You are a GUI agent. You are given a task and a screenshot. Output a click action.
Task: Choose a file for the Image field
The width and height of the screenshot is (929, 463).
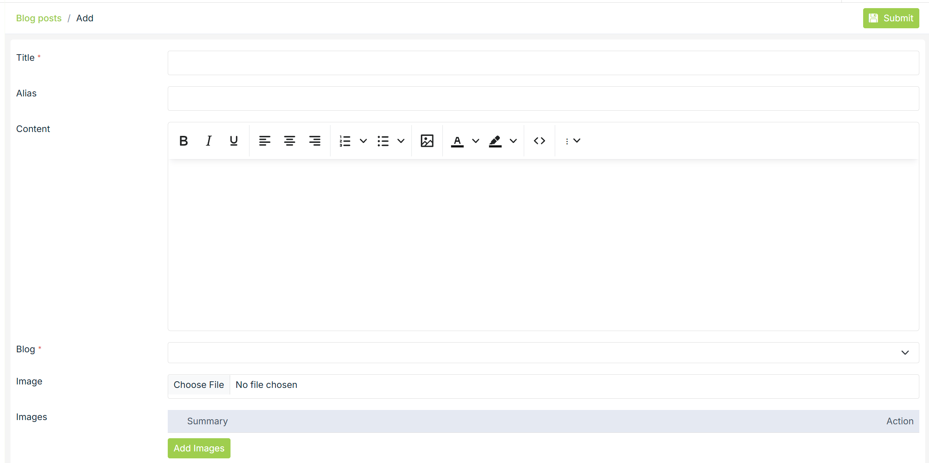coord(199,384)
